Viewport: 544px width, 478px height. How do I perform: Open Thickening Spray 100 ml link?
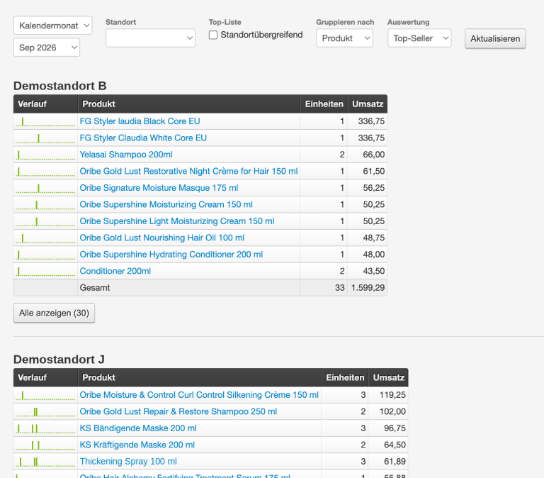[x=128, y=462]
